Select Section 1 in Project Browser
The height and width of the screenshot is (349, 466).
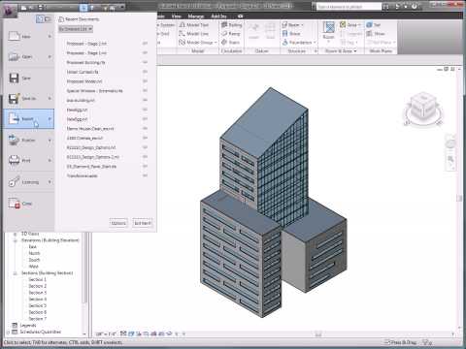38,279
